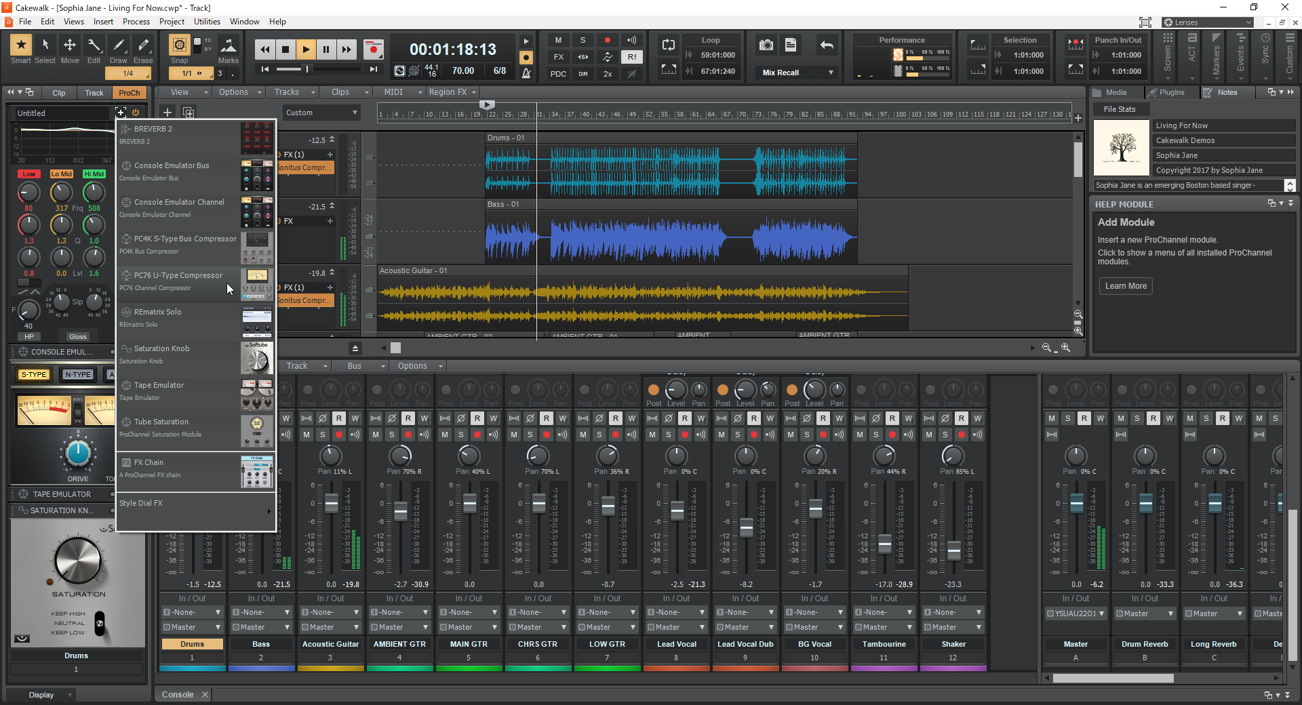Close the Console tab
This screenshot has height=705, width=1302.
point(205,694)
